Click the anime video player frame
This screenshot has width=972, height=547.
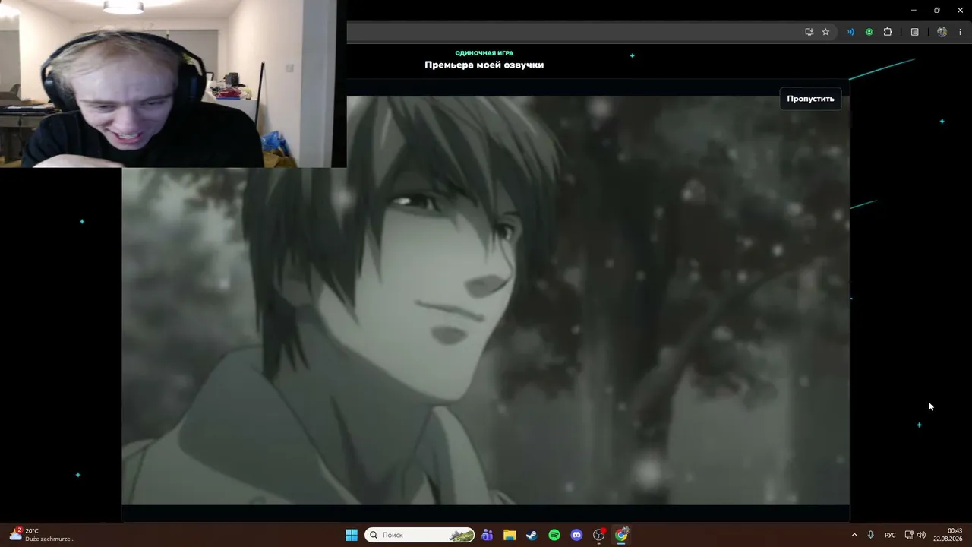pyautogui.click(x=486, y=300)
